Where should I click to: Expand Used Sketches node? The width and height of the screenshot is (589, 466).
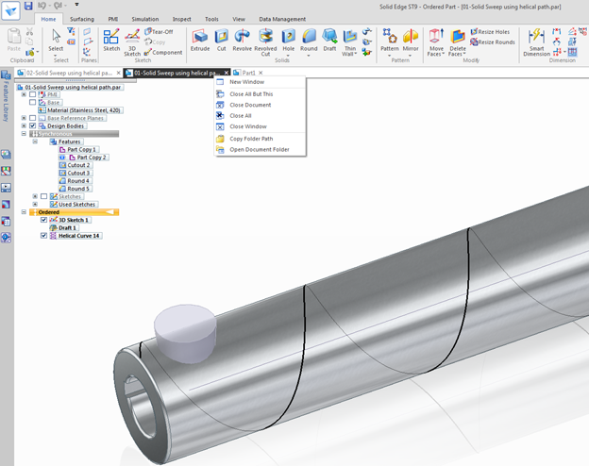click(x=35, y=205)
